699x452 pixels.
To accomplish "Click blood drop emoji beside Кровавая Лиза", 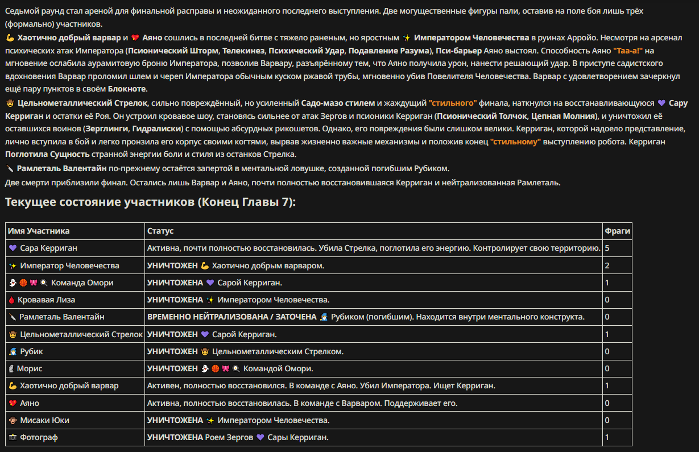I will 12,300.
